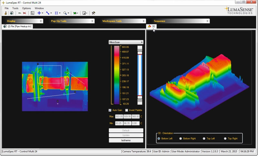Expand the Display panel
This screenshot has height=156, width=258.
41,21
